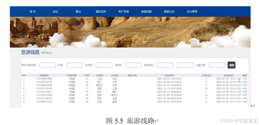Open 详细 link for G线路 row
Viewport: 259px width, 125px height.
[x=245, y=79]
